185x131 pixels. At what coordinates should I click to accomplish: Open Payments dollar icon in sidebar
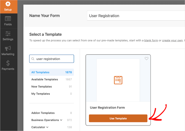click(8, 63)
